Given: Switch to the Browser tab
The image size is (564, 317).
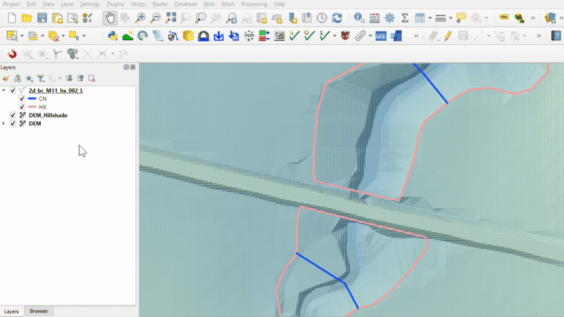Looking at the screenshot, I should (39, 311).
